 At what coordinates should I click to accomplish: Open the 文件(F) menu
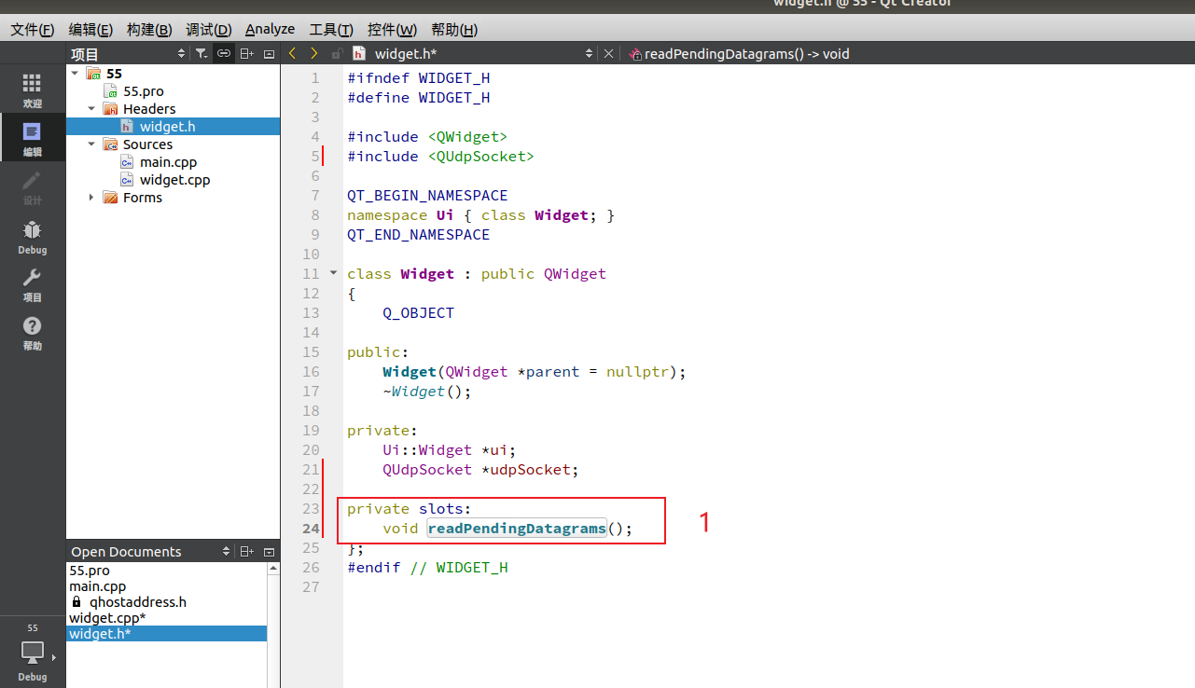(x=33, y=29)
